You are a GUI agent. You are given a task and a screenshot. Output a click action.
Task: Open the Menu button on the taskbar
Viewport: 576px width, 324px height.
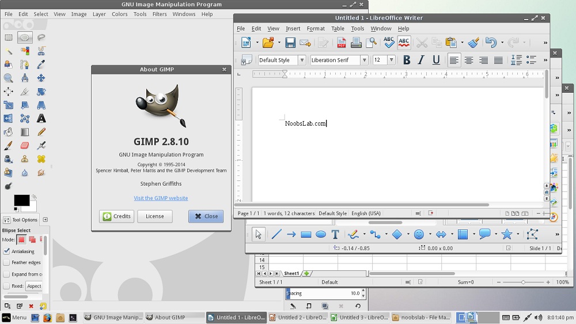14,318
